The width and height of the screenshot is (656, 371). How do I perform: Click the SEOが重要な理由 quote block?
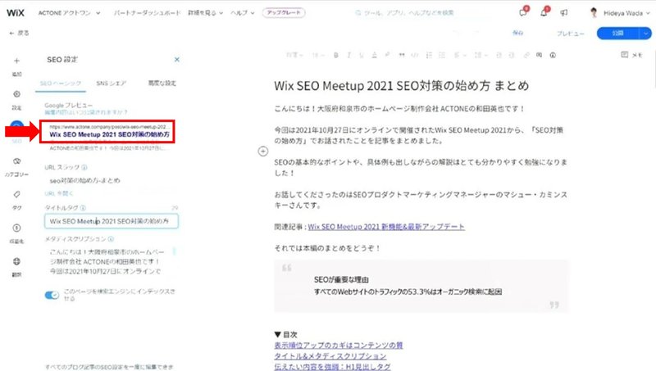421,286
